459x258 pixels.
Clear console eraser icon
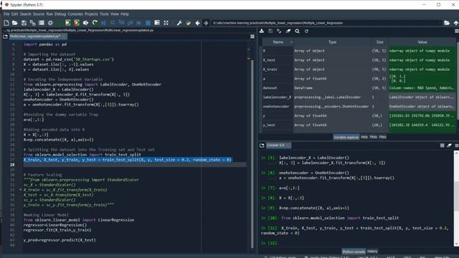point(449,145)
